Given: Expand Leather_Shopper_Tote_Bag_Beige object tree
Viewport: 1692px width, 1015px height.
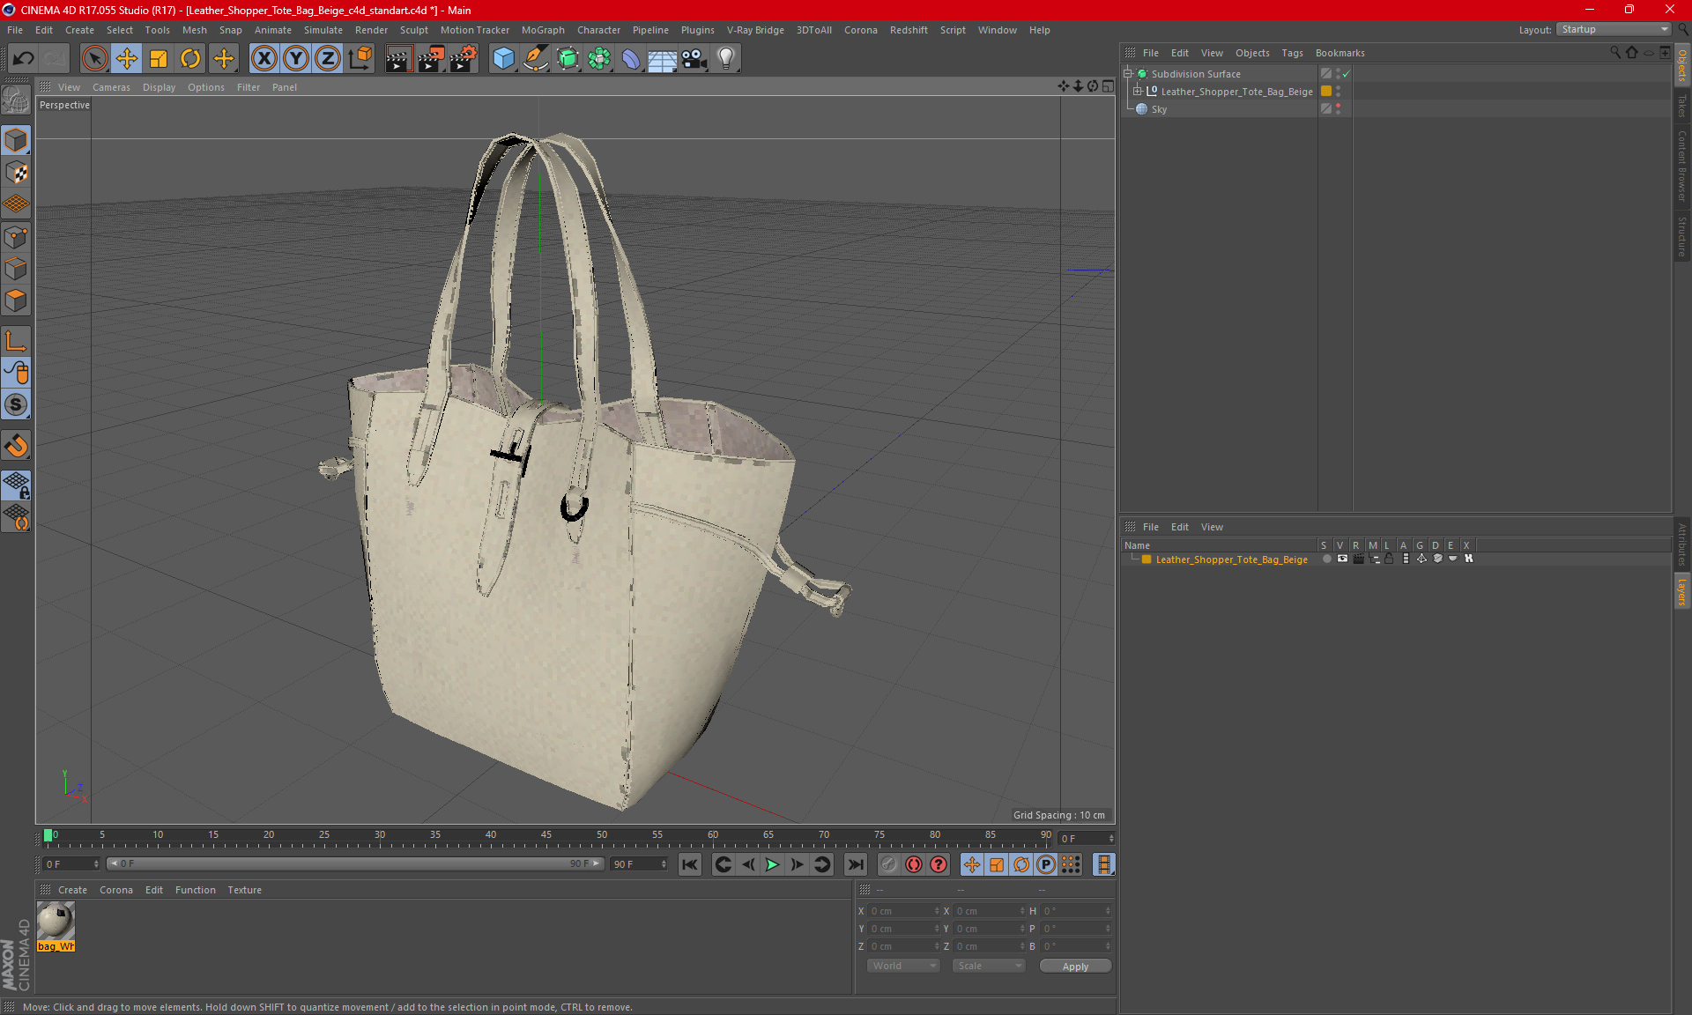Looking at the screenshot, I should click(x=1138, y=91).
